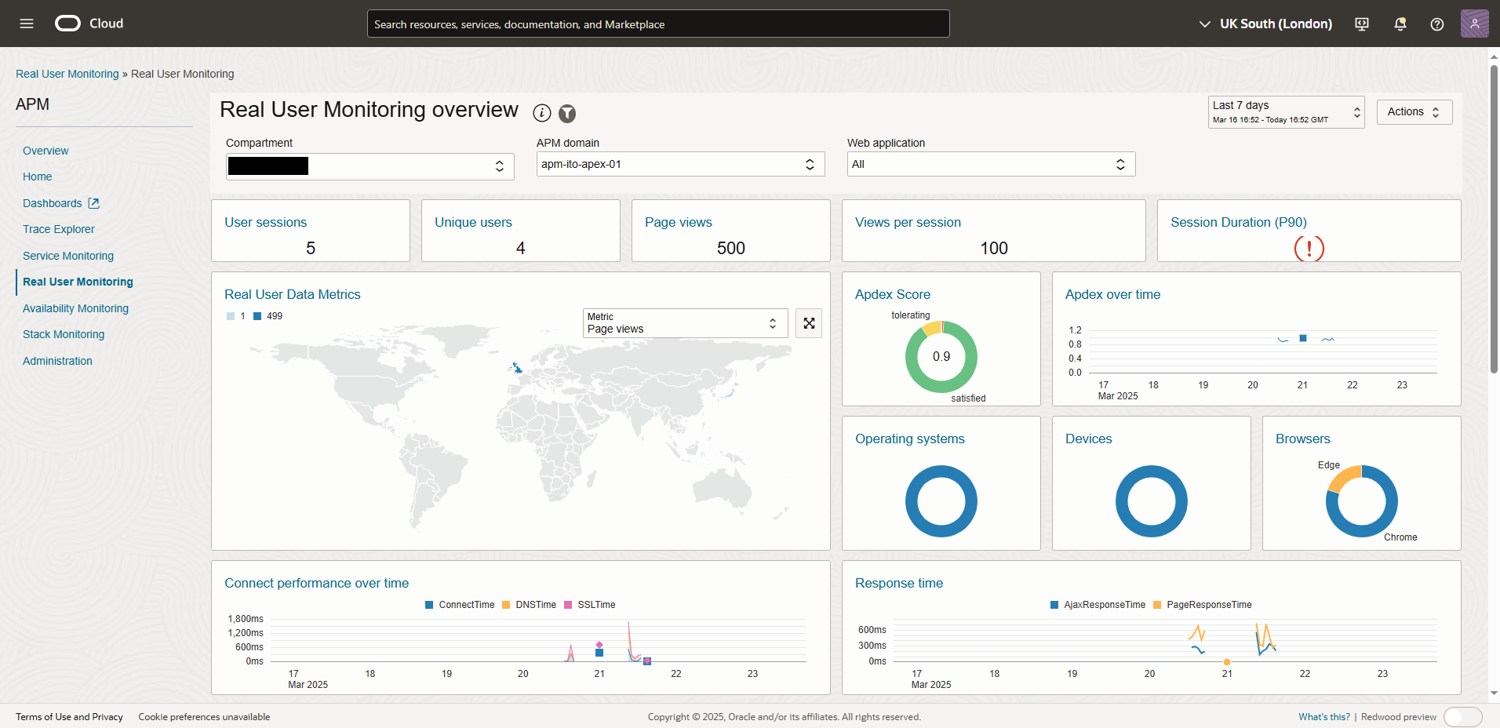Open the Web application dropdown
Screen dimensions: 1500x728
(991, 164)
